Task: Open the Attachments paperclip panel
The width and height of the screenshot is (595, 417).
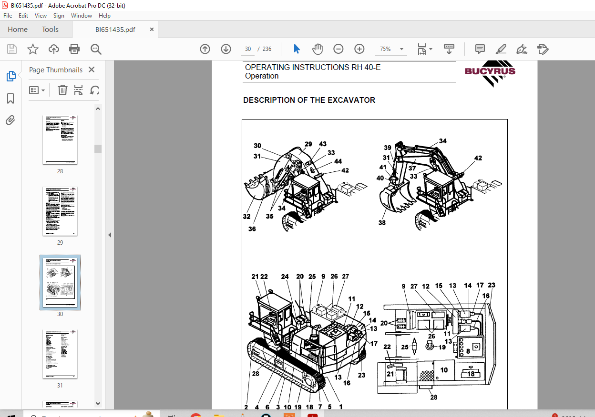Action: [10, 120]
